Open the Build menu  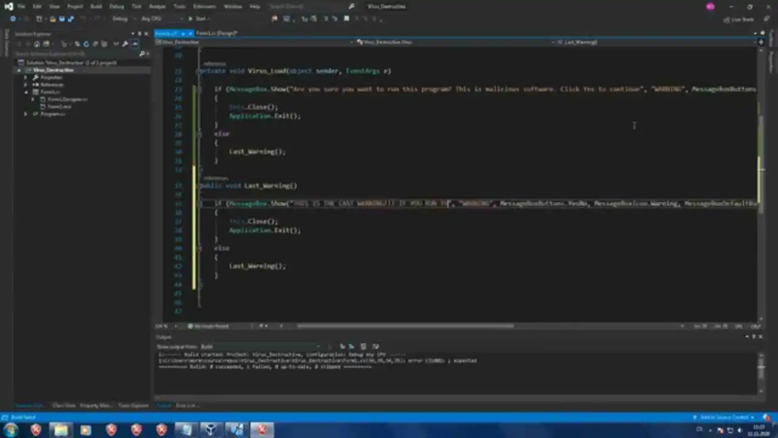(96, 6)
